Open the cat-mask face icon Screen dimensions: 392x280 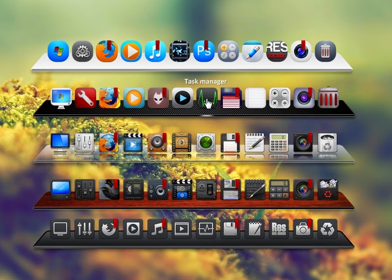158,98
